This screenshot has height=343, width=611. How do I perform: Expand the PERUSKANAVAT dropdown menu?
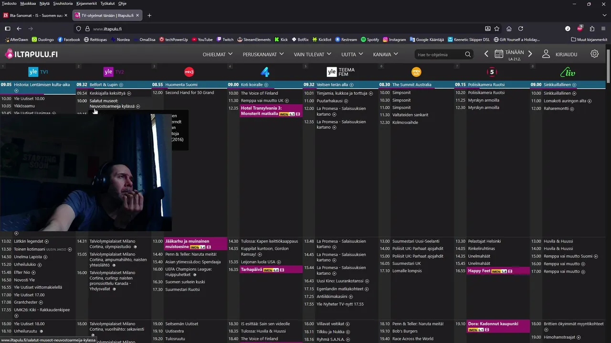(x=263, y=54)
